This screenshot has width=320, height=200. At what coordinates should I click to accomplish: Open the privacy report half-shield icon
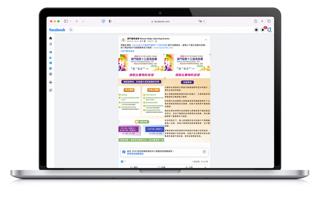coord(110,21)
